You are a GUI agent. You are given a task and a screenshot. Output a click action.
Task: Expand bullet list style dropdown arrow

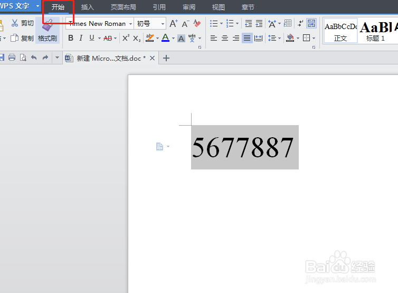221,24
